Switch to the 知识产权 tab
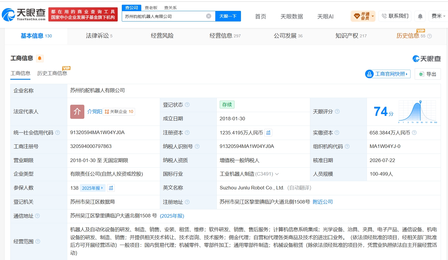 click(x=351, y=36)
